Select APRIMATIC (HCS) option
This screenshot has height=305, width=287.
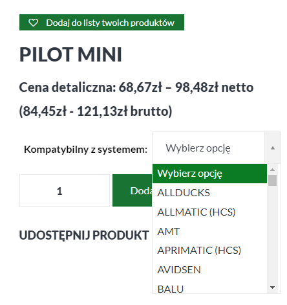pyautogui.click(x=209, y=251)
